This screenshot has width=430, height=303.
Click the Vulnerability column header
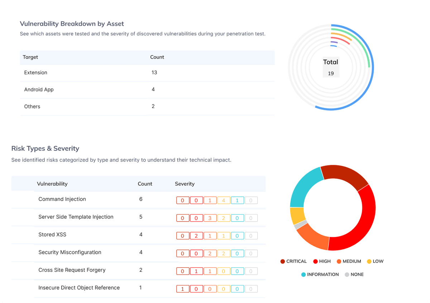tap(52, 183)
